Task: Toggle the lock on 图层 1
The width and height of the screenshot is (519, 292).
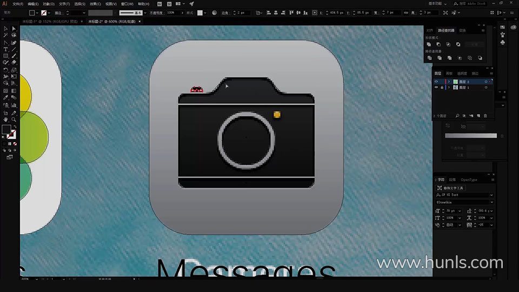Action: (442, 88)
